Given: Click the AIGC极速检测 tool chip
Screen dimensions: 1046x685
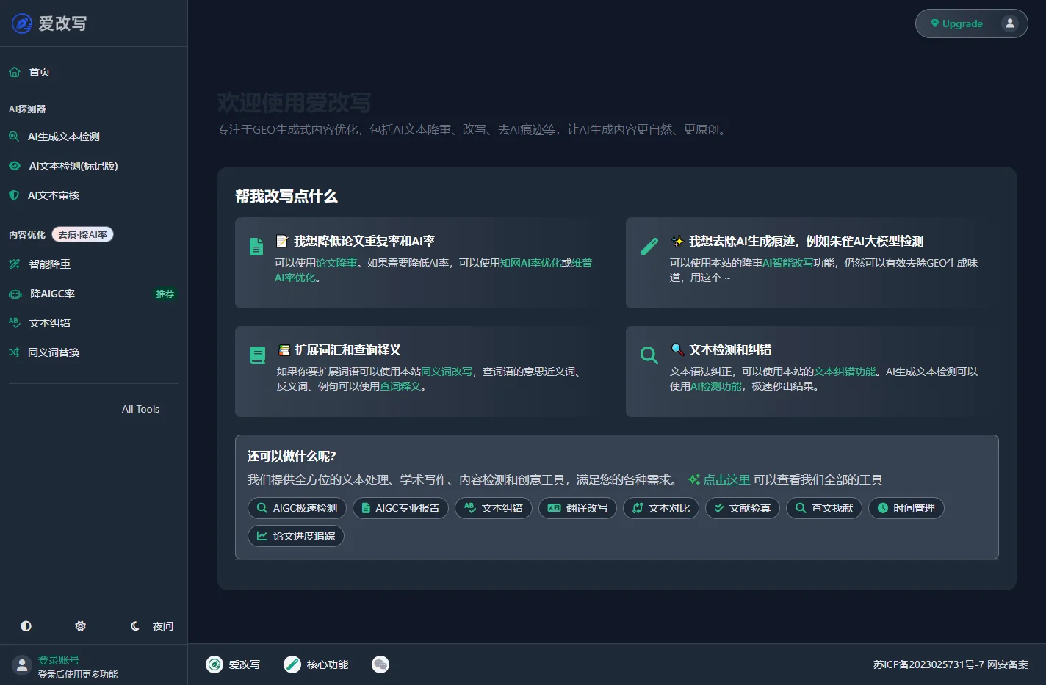Looking at the screenshot, I should (x=297, y=508).
